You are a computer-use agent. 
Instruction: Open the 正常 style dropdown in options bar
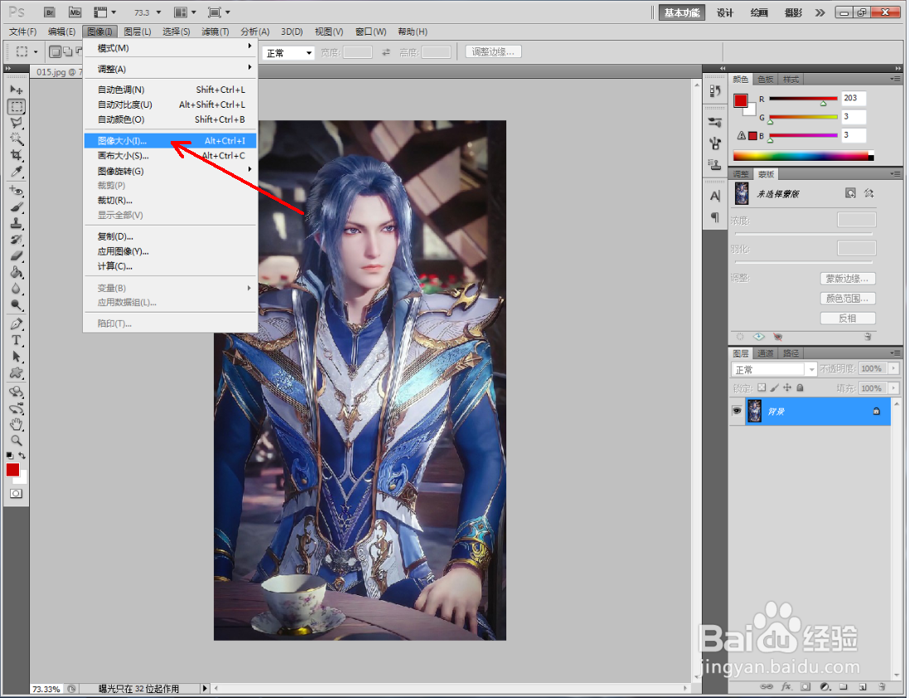pos(288,53)
